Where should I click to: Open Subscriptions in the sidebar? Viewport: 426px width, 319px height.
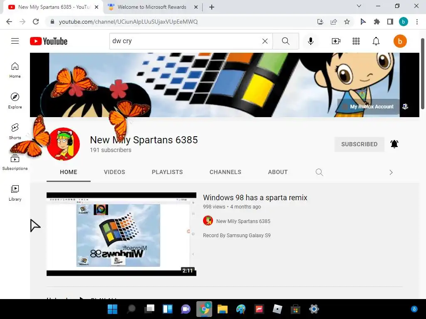click(15, 162)
